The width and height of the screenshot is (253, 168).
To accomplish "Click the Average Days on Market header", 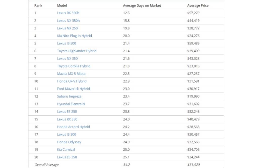I will (142, 6).
